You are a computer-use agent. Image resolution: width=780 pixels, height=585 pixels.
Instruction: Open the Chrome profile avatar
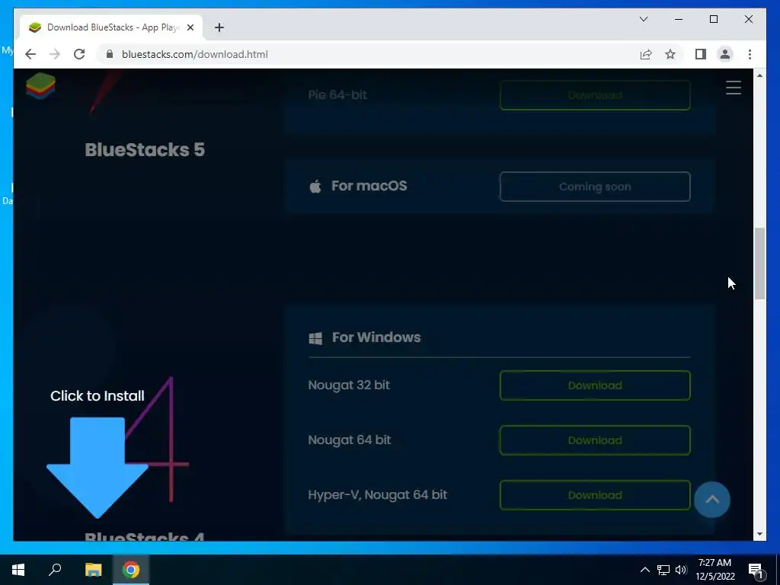tap(725, 54)
